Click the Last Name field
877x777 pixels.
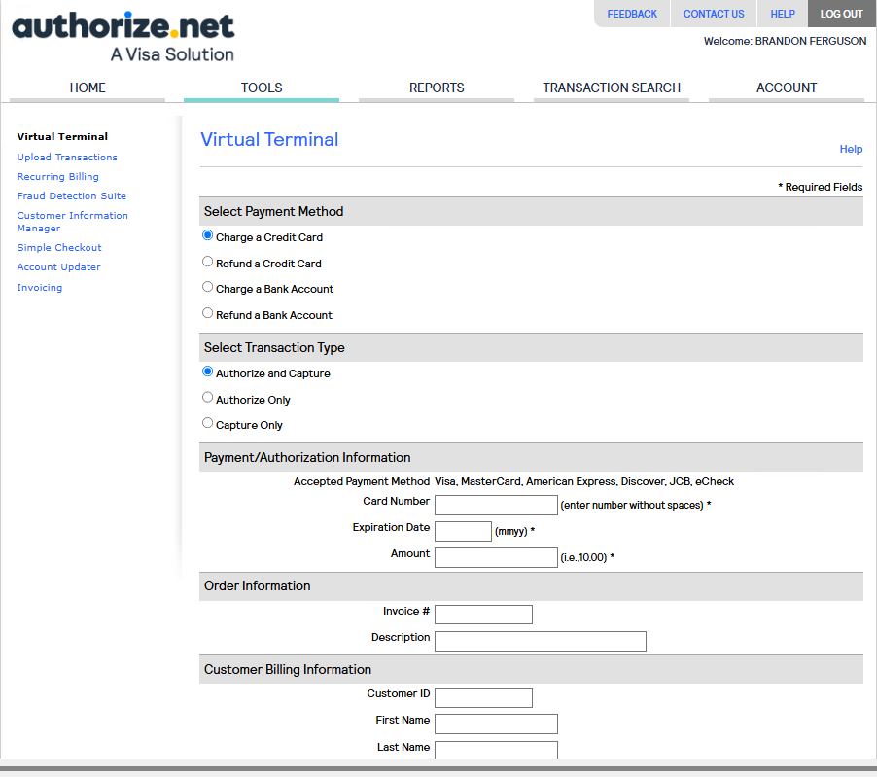[x=496, y=750]
